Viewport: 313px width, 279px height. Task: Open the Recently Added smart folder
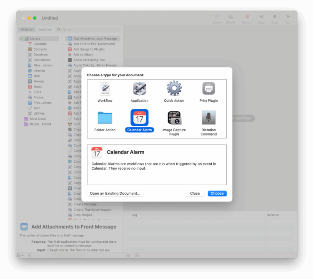pyautogui.click(x=40, y=124)
